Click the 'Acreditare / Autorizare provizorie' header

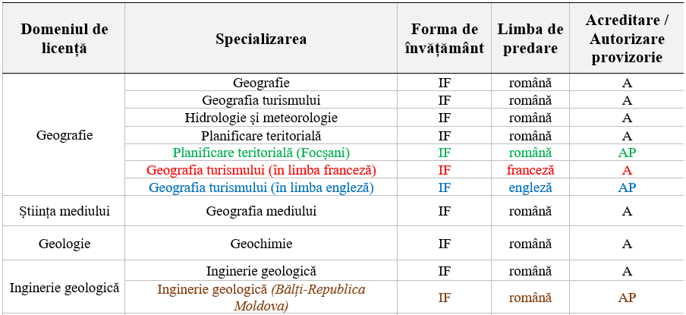[627, 39]
